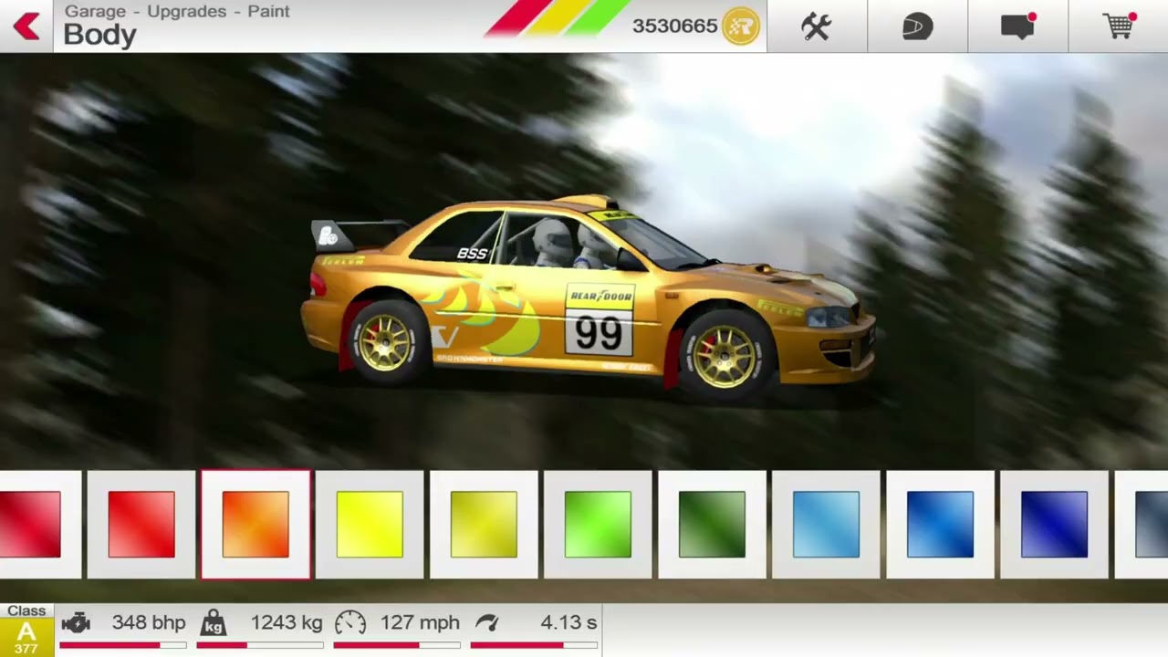Select the bright yellow paint swatch
1168x657 pixels.
click(x=370, y=523)
